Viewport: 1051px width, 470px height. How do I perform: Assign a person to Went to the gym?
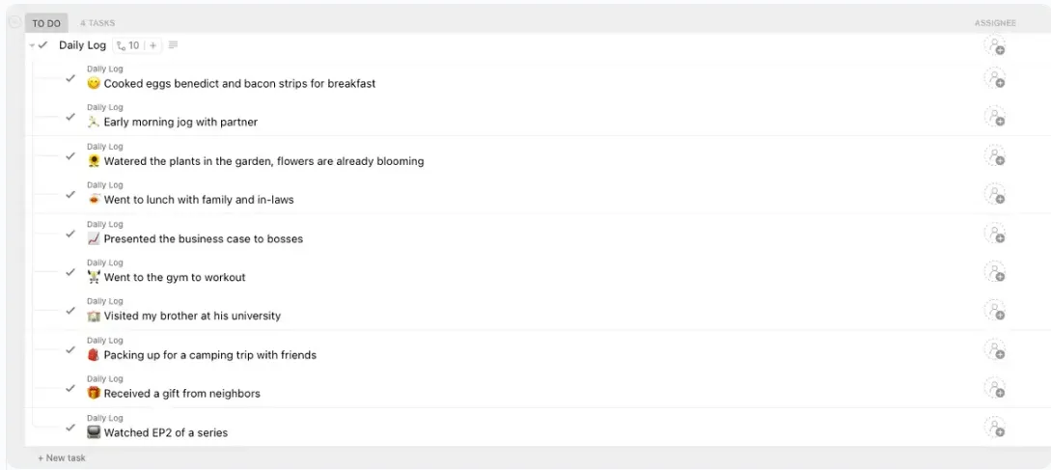click(995, 271)
